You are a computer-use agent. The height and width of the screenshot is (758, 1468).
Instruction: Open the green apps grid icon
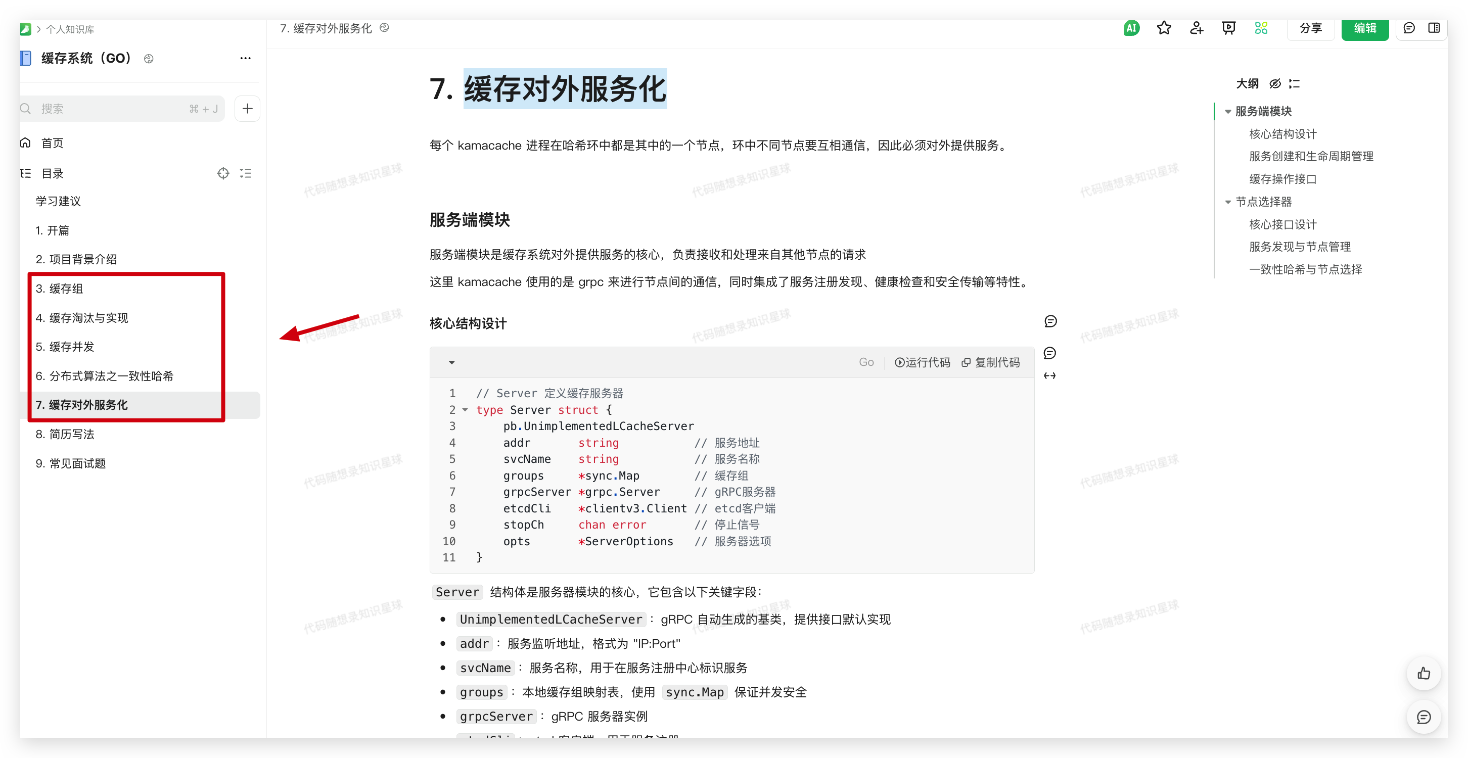[1261, 28]
